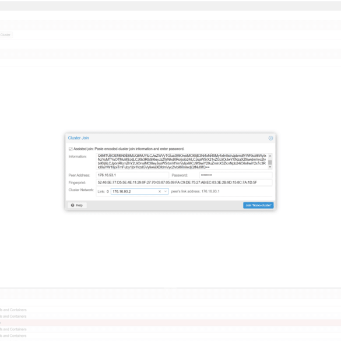Click the Link 0 address combo box
The image size is (341, 341).
[x=140, y=191]
